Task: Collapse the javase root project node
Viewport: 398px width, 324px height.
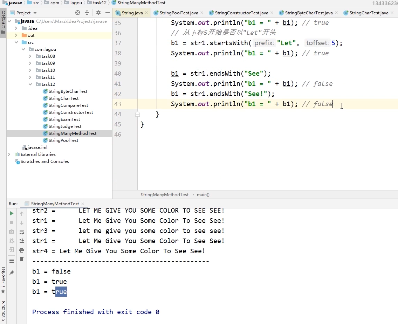Action: [10, 21]
